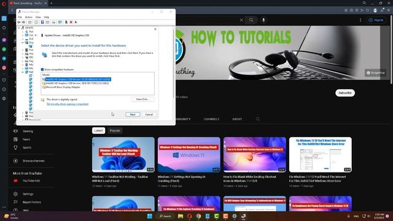Open YouTube Kids in sidebar

pyautogui.click(x=31, y=180)
